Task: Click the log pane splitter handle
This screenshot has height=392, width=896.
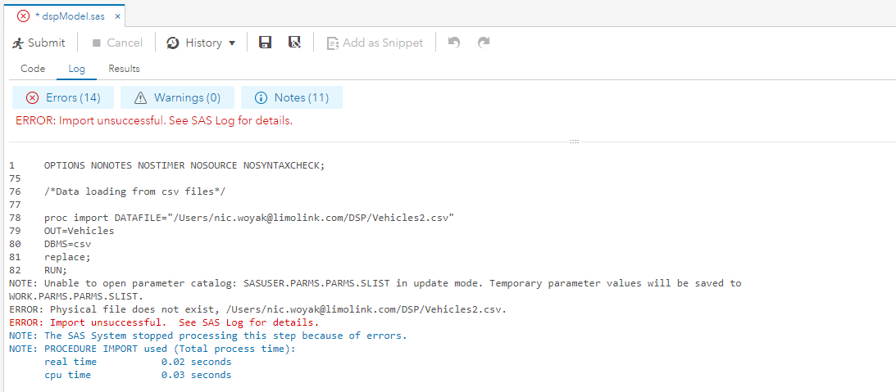Action: 574,142
